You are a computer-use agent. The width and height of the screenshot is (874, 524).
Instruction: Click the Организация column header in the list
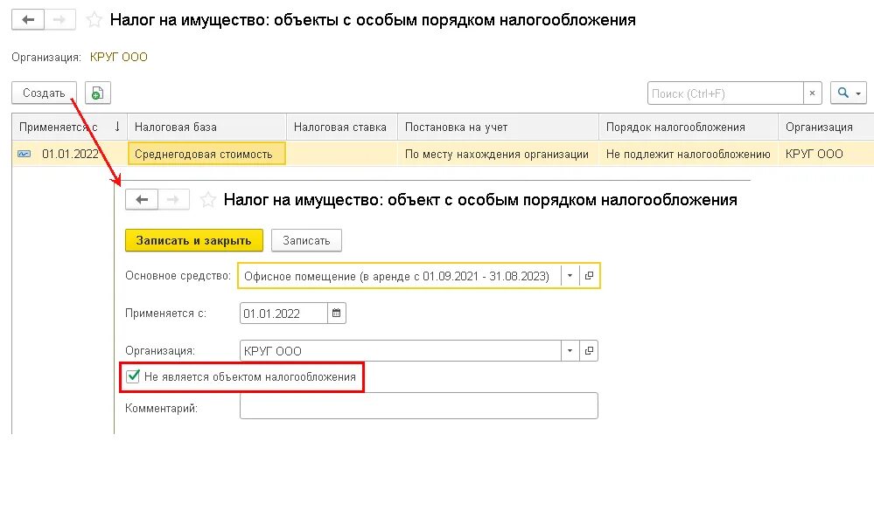826,127
